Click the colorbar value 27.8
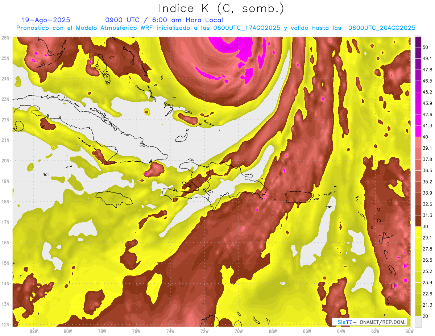This screenshot has width=435, height=336. tap(427, 249)
